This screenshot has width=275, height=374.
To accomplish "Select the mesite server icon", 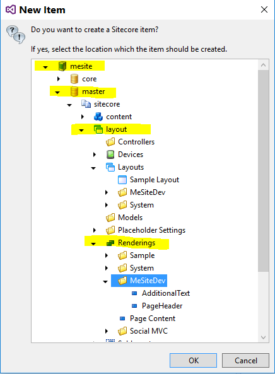I will [62, 66].
